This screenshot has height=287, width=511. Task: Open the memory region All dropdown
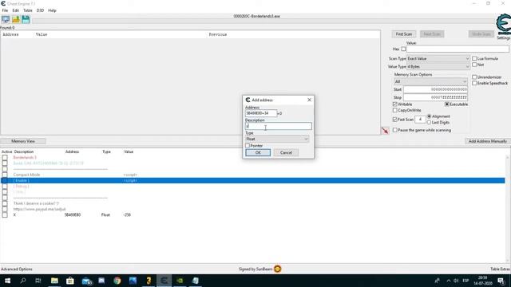click(430, 81)
